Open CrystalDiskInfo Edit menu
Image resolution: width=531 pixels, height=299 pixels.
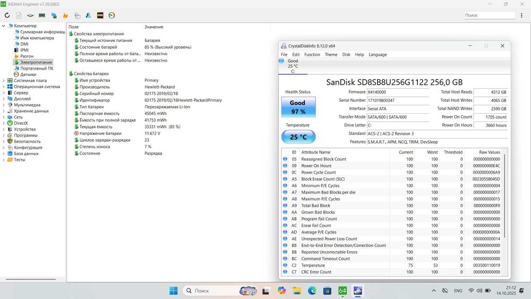pyautogui.click(x=296, y=55)
